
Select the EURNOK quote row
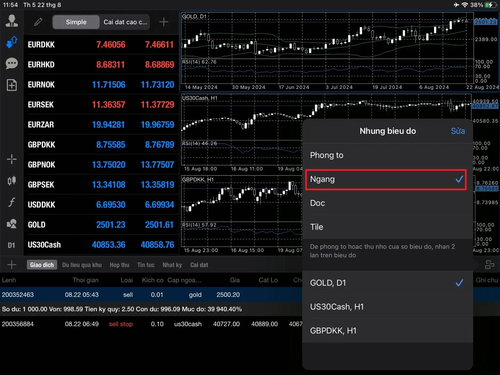(x=101, y=85)
